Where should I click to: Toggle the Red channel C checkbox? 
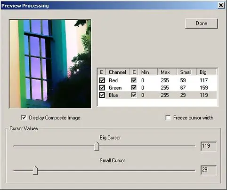134,80
